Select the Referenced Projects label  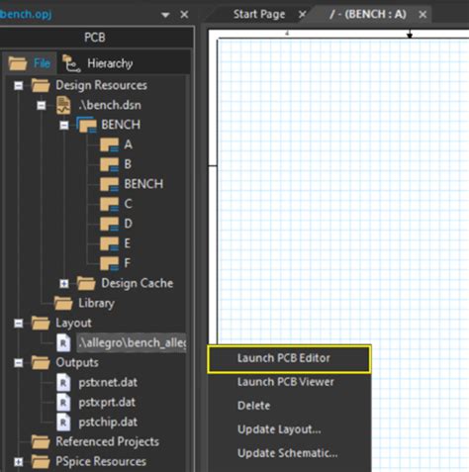pos(108,442)
